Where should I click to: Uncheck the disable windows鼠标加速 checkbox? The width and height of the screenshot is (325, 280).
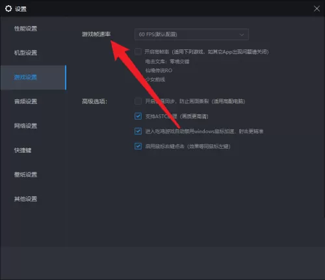click(x=138, y=131)
